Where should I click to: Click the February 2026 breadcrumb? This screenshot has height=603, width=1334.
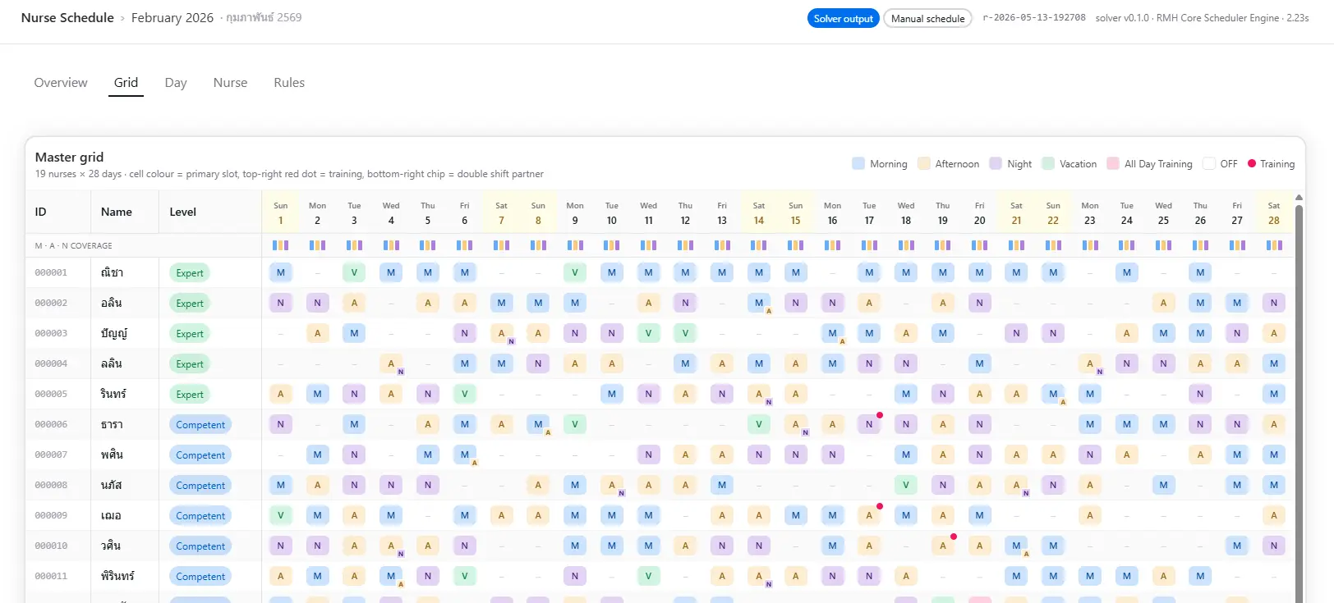[172, 18]
